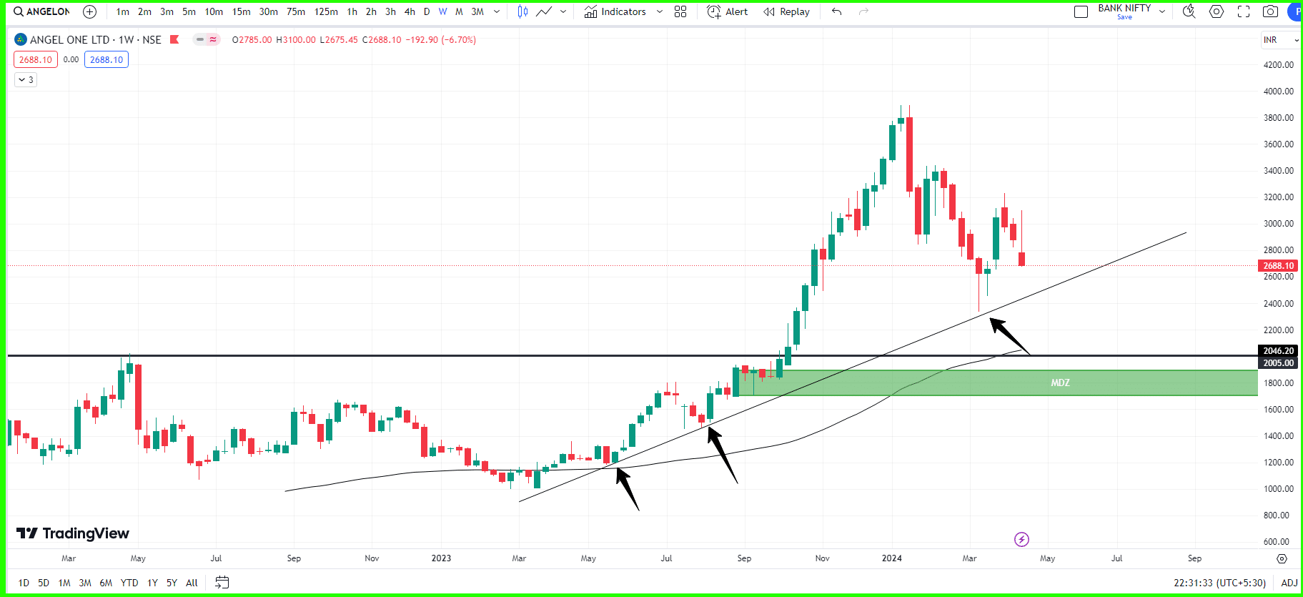Image resolution: width=1303 pixels, height=597 pixels.
Task: Click the 2688.10 current price label on axis
Action: click(x=1278, y=266)
